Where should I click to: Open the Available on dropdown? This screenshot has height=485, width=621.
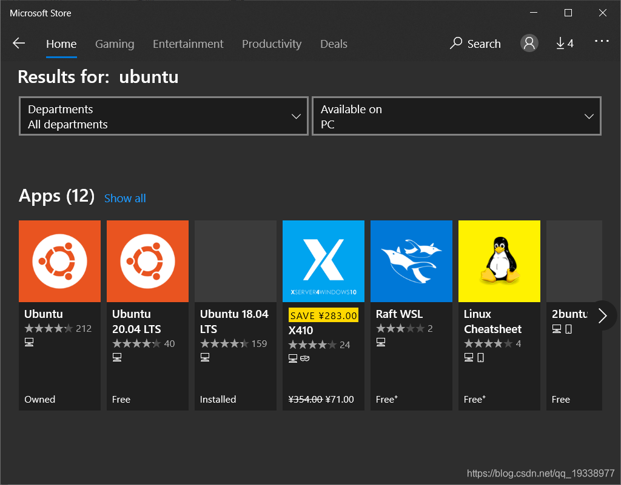click(x=456, y=116)
